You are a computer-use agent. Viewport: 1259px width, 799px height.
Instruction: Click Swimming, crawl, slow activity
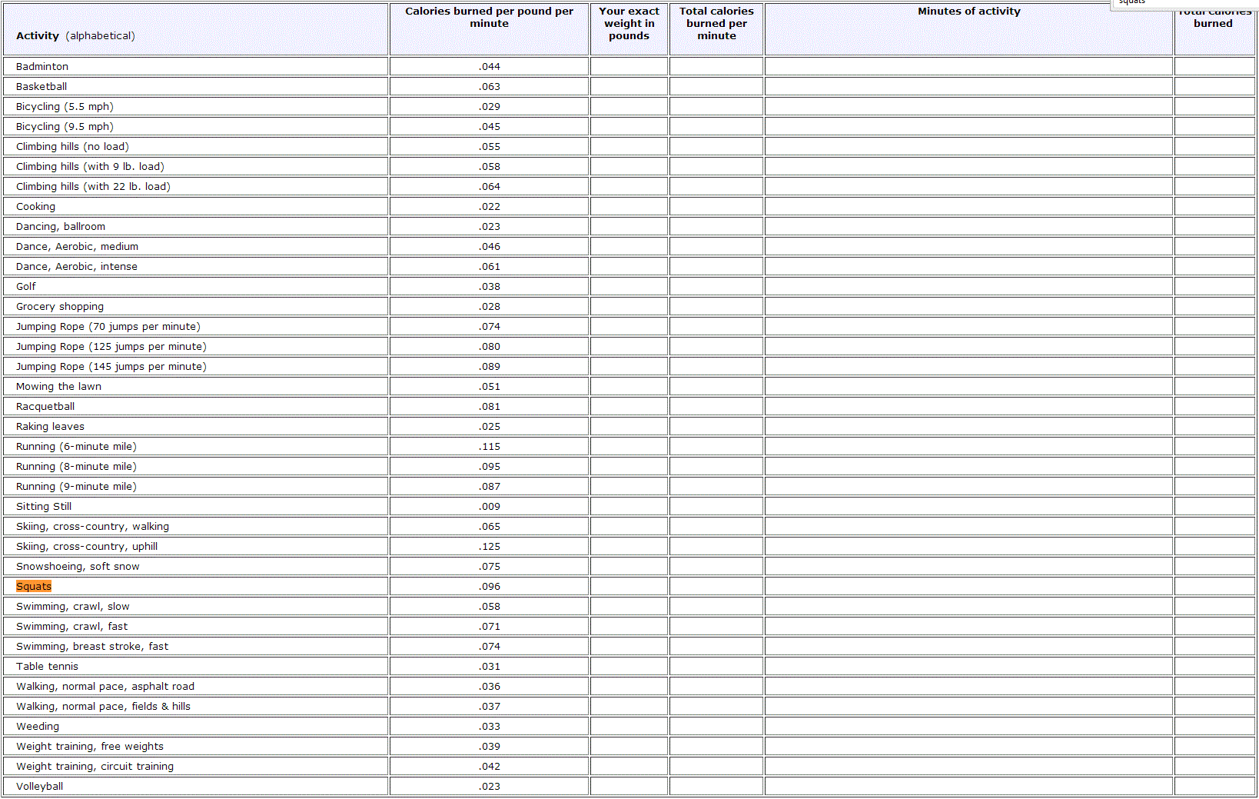click(x=73, y=606)
